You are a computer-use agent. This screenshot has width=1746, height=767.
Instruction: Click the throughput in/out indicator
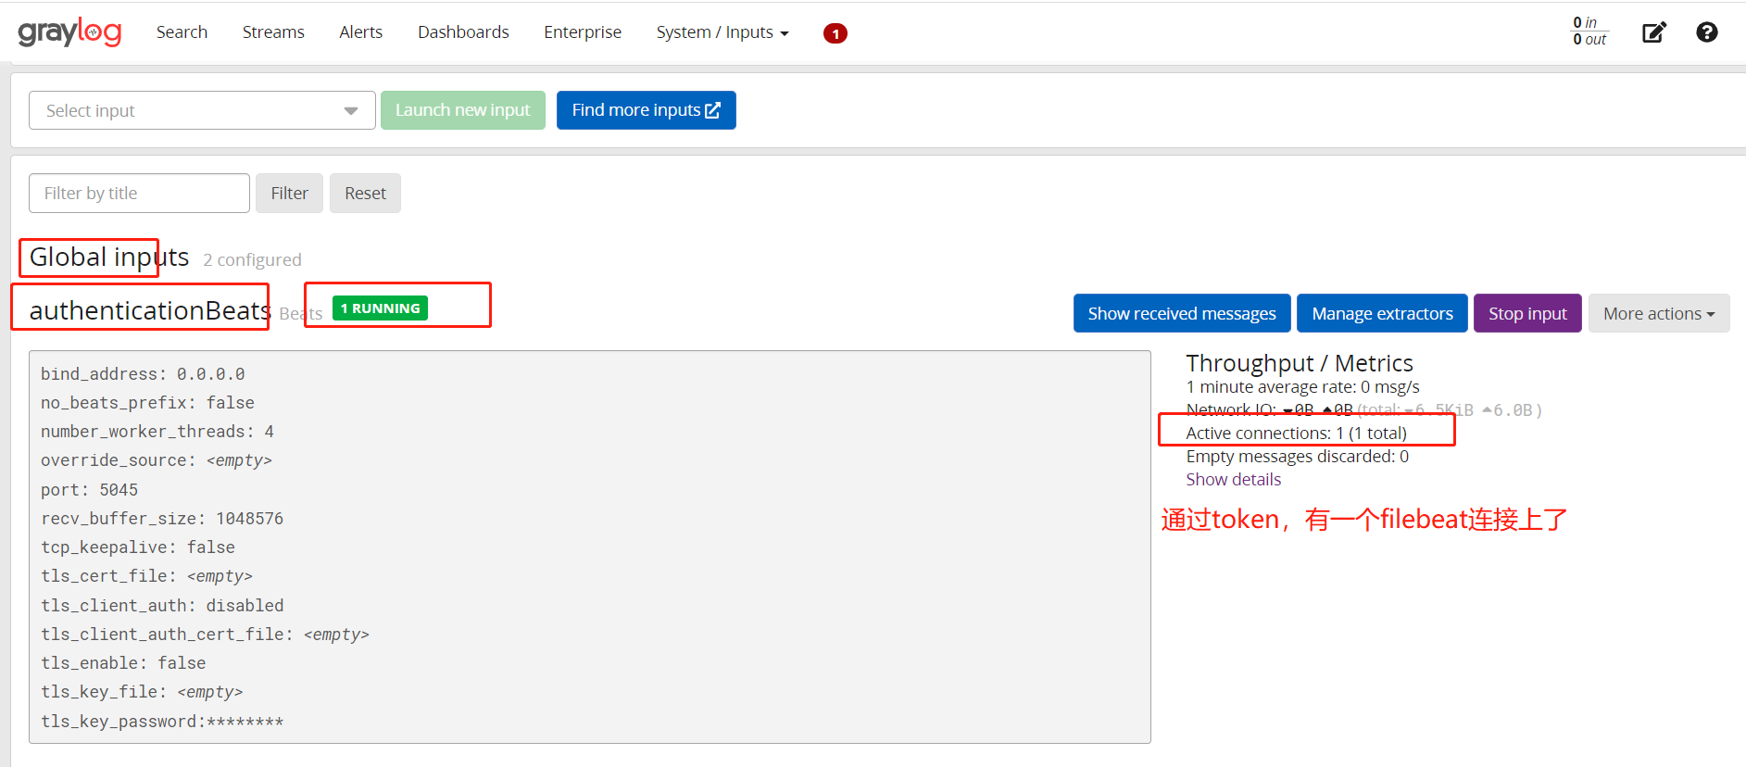[1589, 31]
